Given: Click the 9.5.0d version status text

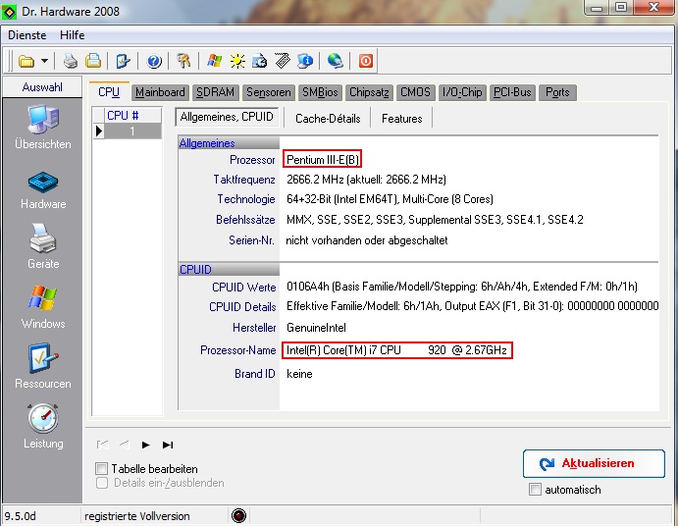Looking at the screenshot, I should [21, 516].
